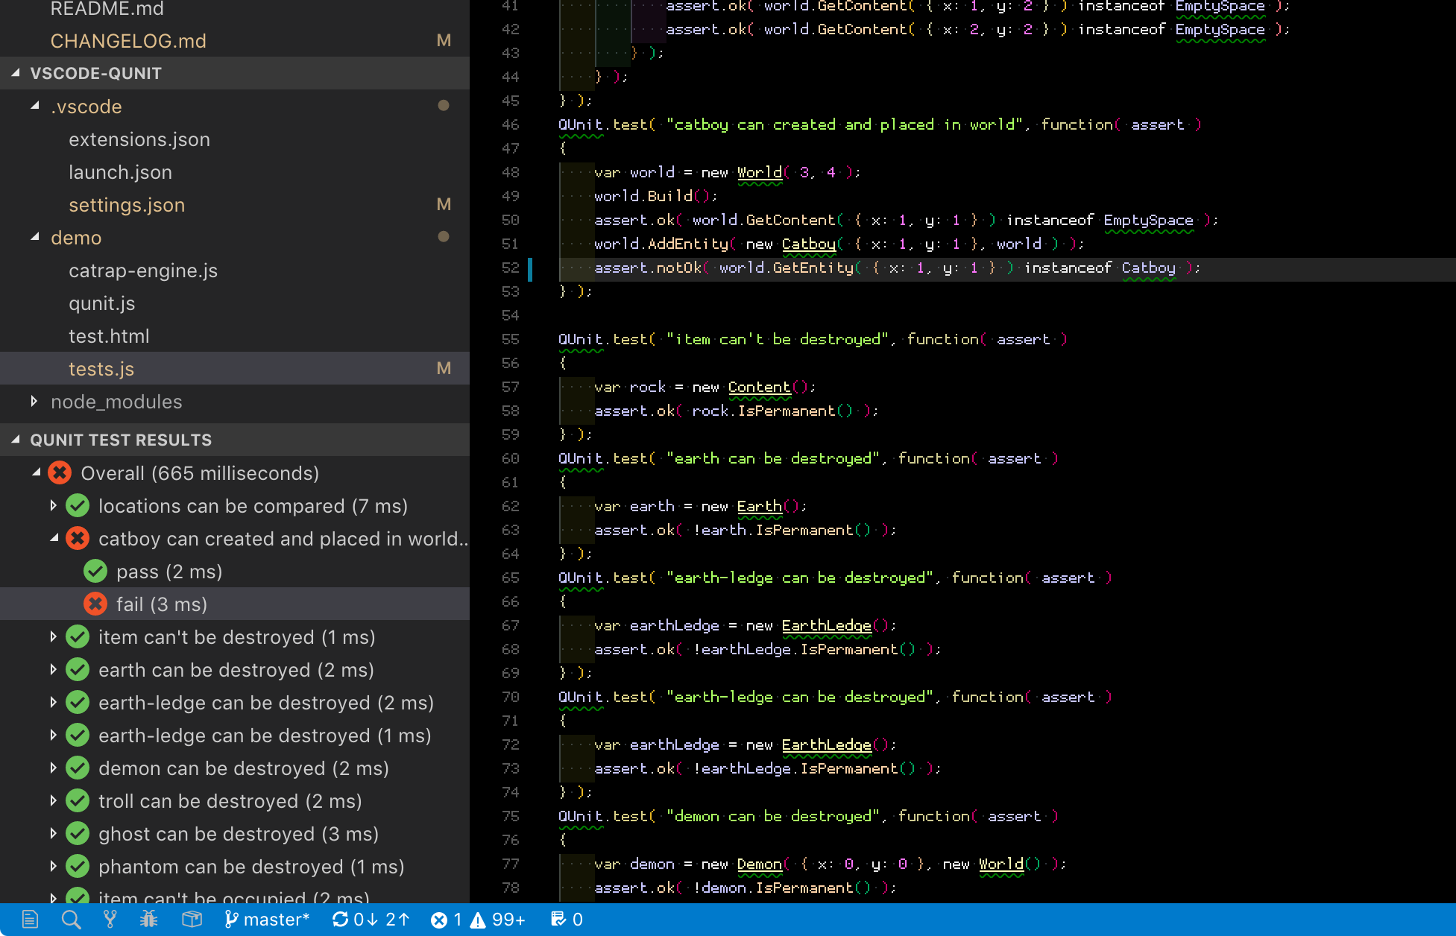The height and width of the screenshot is (936, 1456).
Task: Click the search magnifier in status bar
Action: point(71,919)
